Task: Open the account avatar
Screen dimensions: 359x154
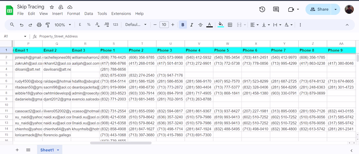Action: click(349, 9)
